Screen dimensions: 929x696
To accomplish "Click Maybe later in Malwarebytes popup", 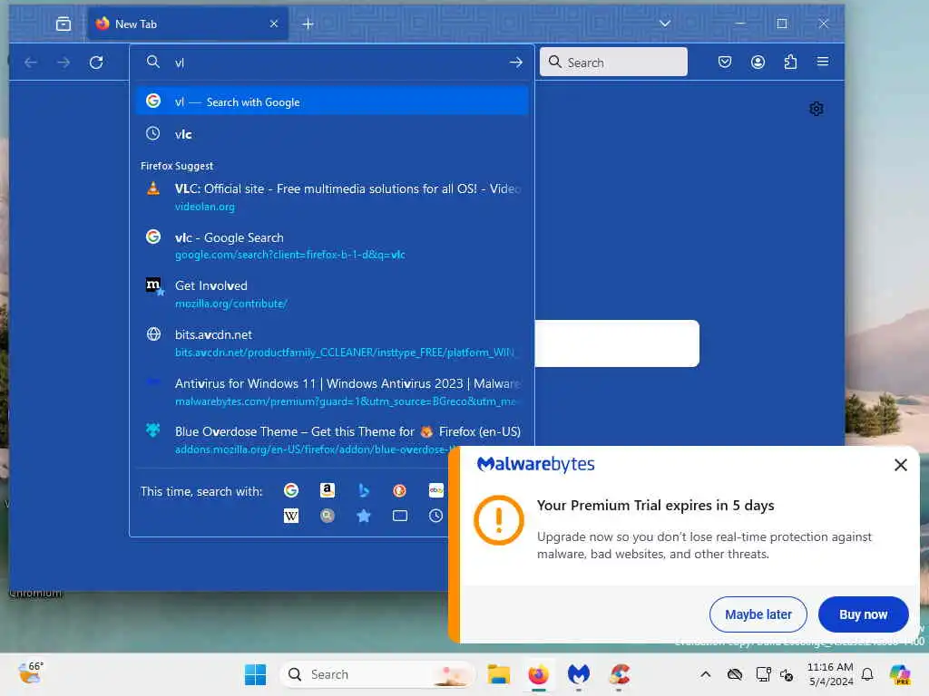I will pyautogui.click(x=758, y=614).
